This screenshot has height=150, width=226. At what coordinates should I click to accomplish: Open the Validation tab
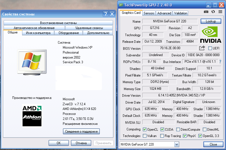coord(180,13)
